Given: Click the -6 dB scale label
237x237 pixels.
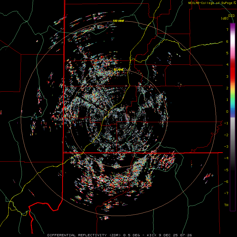Looking at the screenshot, I should 226,182.
